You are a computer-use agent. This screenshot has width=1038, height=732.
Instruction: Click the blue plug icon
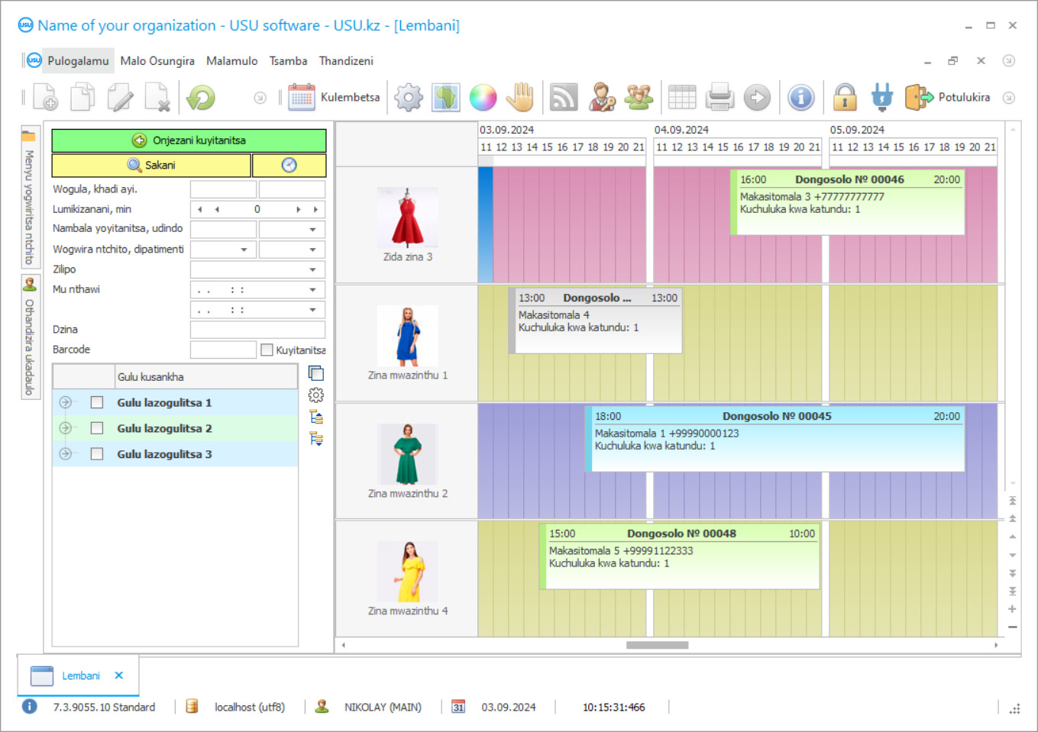[882, 97]
